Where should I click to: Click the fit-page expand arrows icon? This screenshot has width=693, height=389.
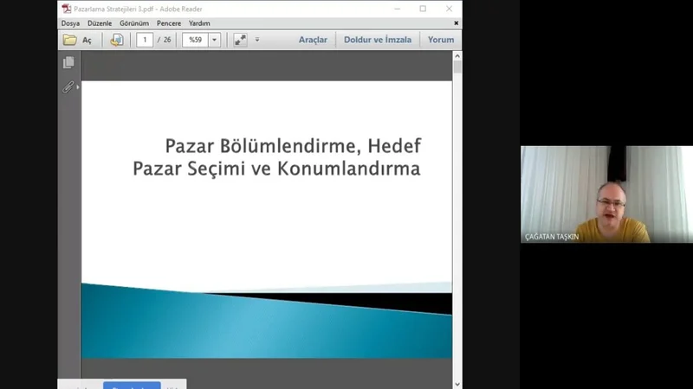240,40
